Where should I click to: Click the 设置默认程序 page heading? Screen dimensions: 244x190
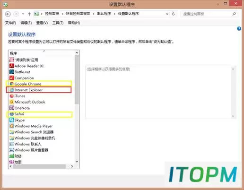click(x=22, y=35)
